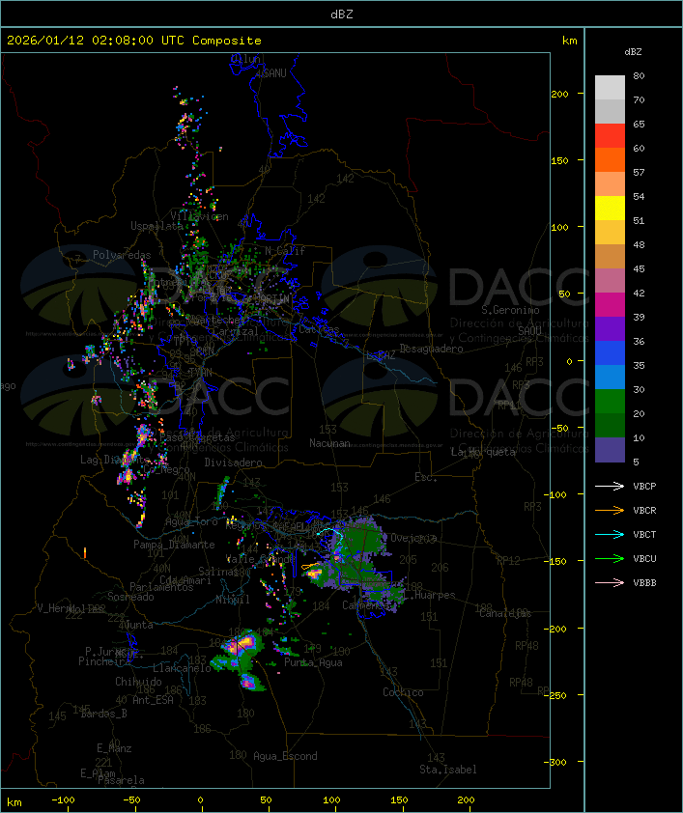The width and height of the screenshot is (683, 813).
Task: Click the legend heading dBZ above the color bar
Action: coord(633,52)
